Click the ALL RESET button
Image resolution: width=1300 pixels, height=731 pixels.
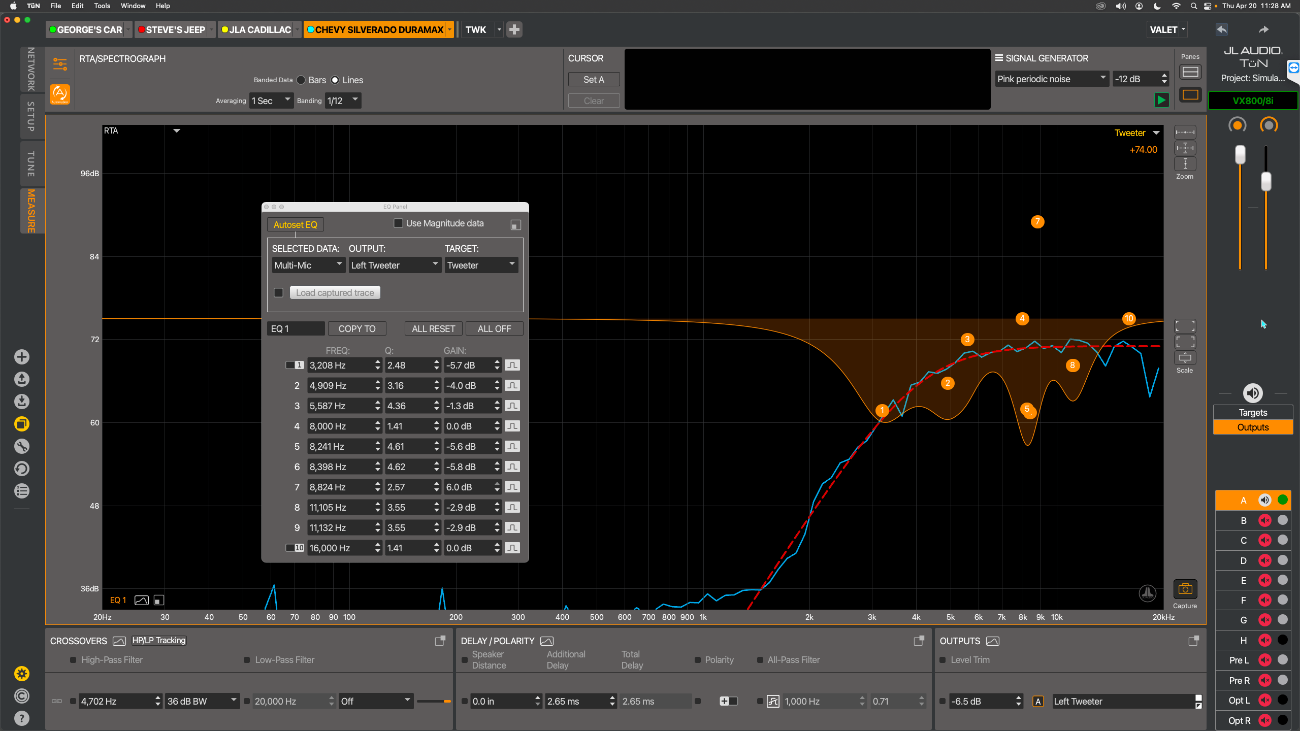click(433, 328)
